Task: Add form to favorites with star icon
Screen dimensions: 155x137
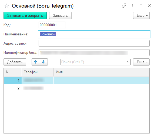Action: click(x=7, y=6)
